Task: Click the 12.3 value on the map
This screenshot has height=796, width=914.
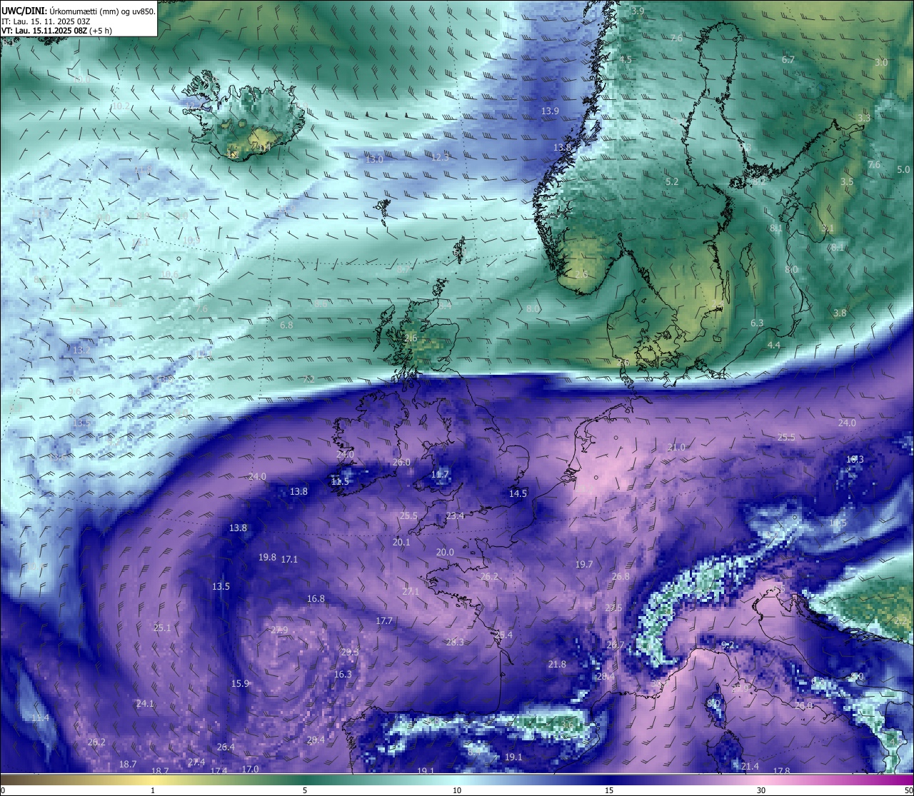Action: pyautogui.click(x=441, y=157)
